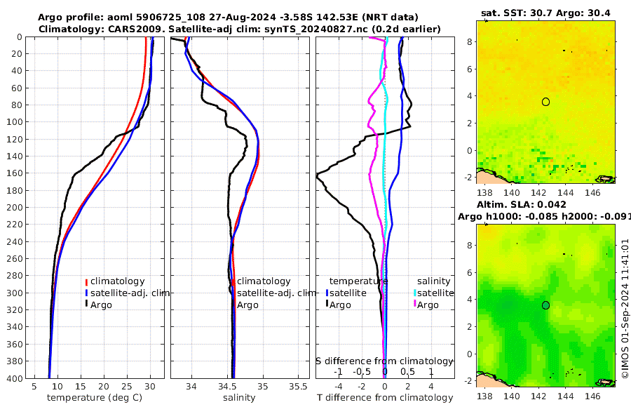Click the Argo float circle on the SST map

pos(545,102)
